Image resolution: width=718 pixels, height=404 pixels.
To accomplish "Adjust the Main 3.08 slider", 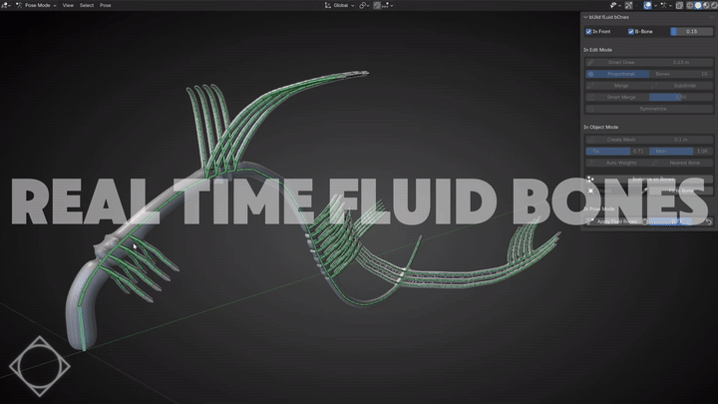I will [x=681, y=151].
